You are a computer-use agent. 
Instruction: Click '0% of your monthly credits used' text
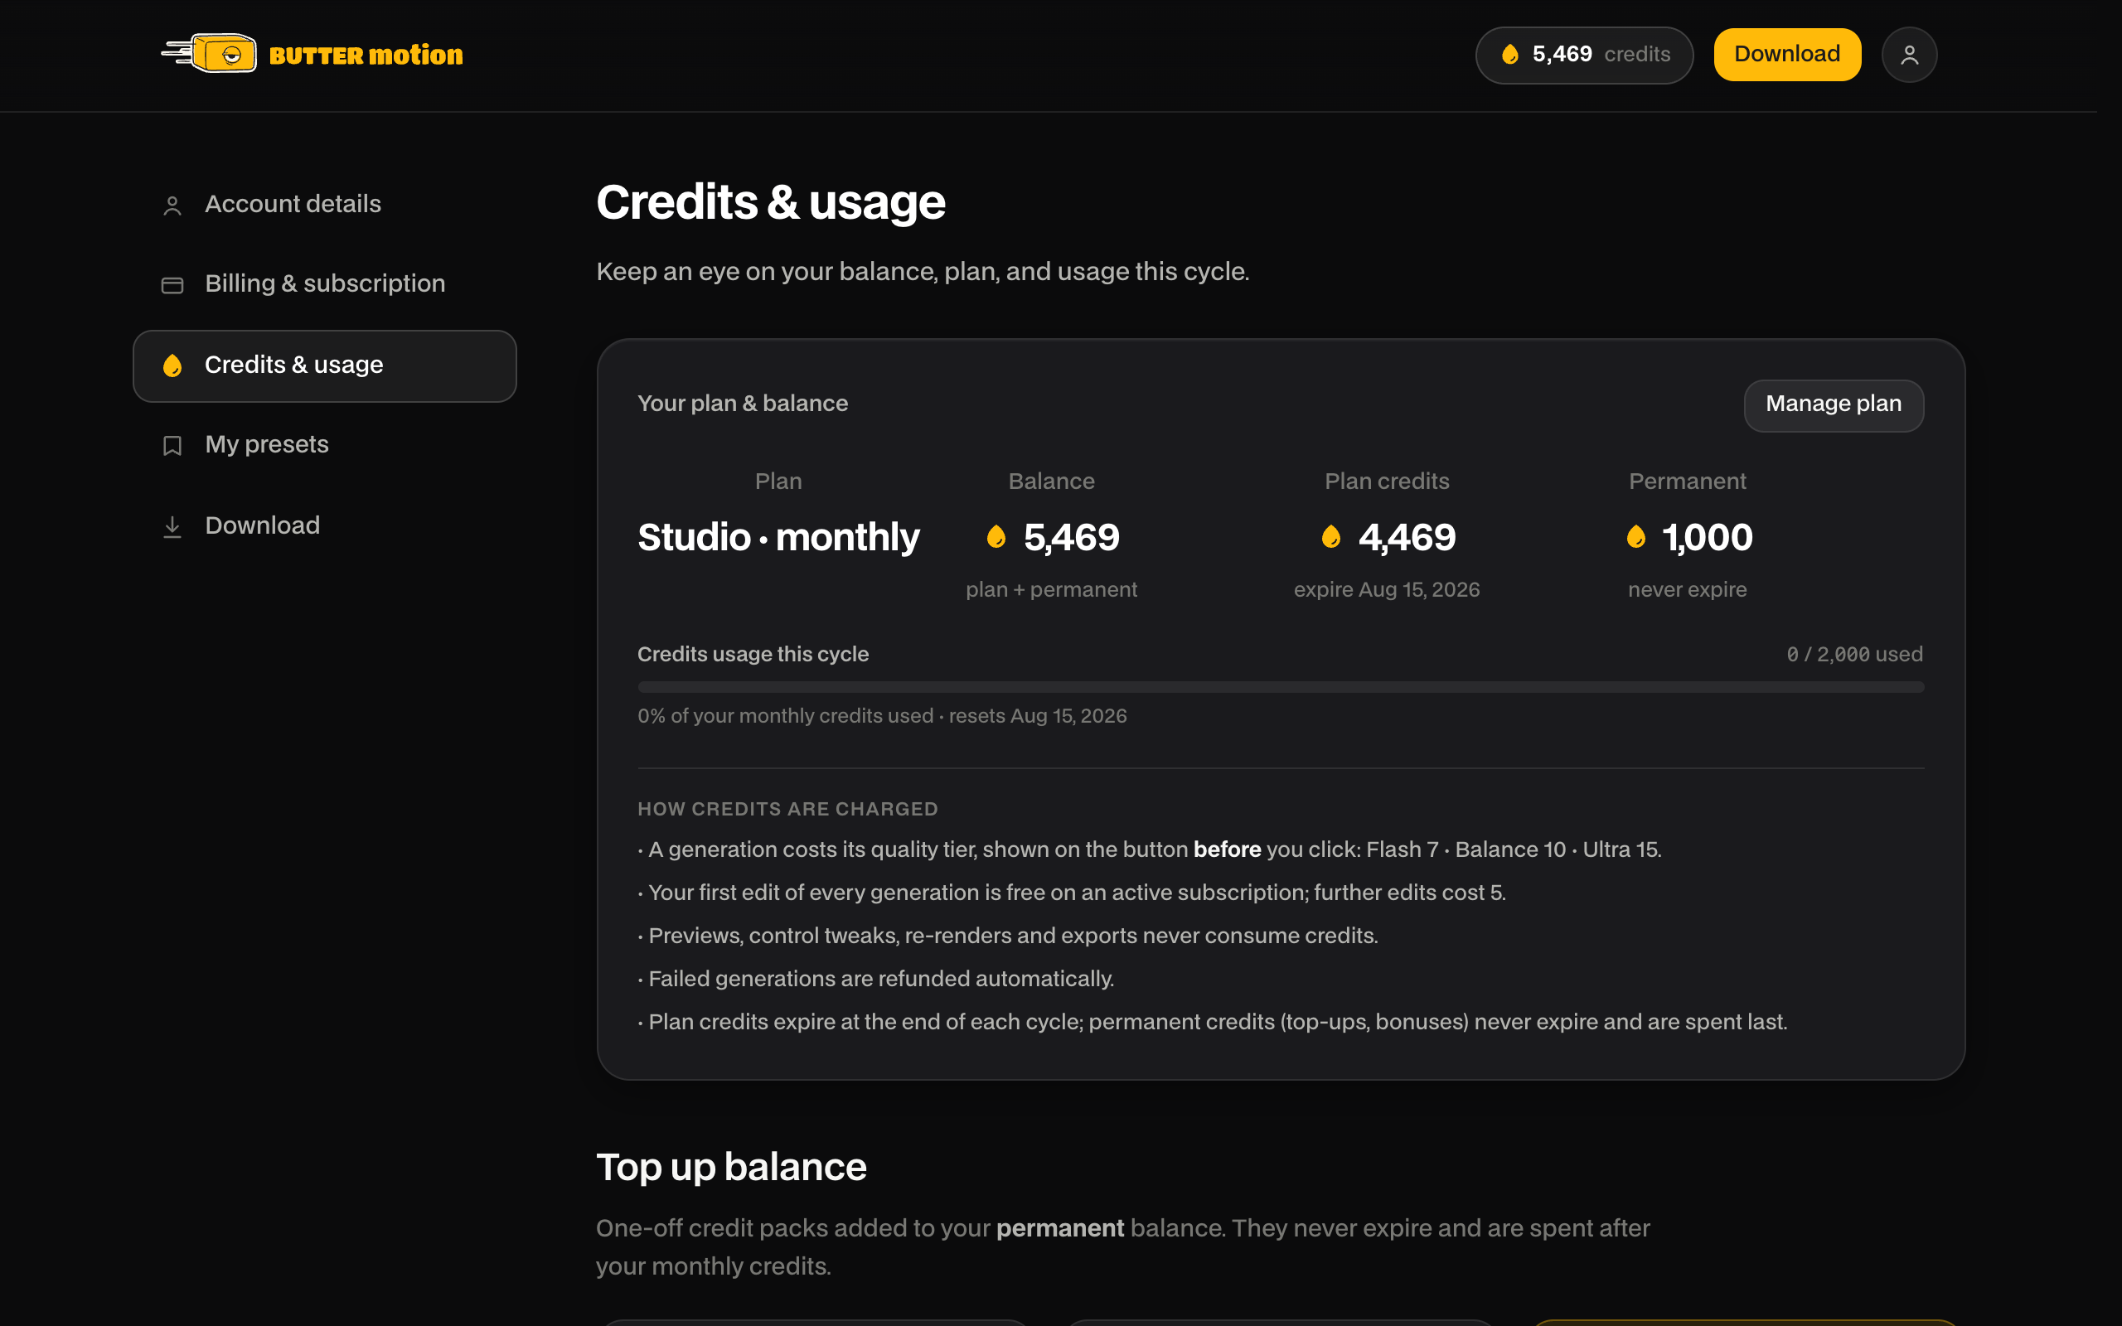pos(786,715)
